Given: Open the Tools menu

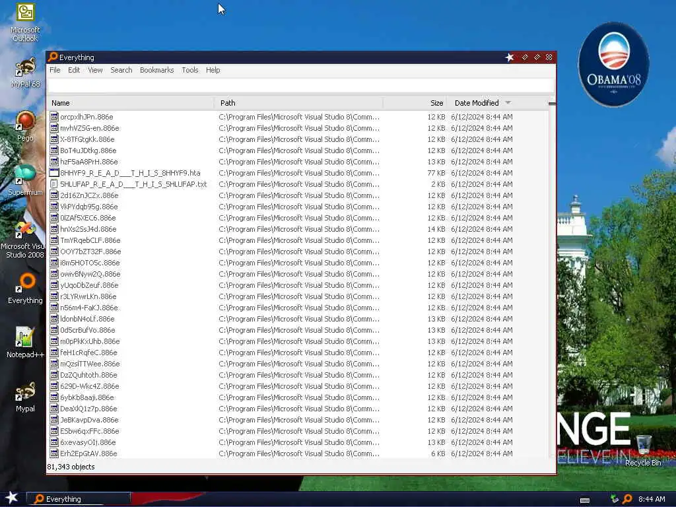Looking at the screenshot, I should coord(189,70).
